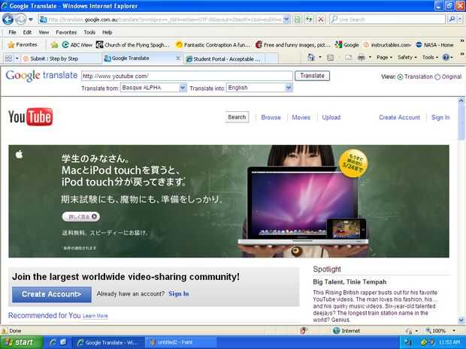
Task: Click the Feeds icon in command bar
Action: 331,57
